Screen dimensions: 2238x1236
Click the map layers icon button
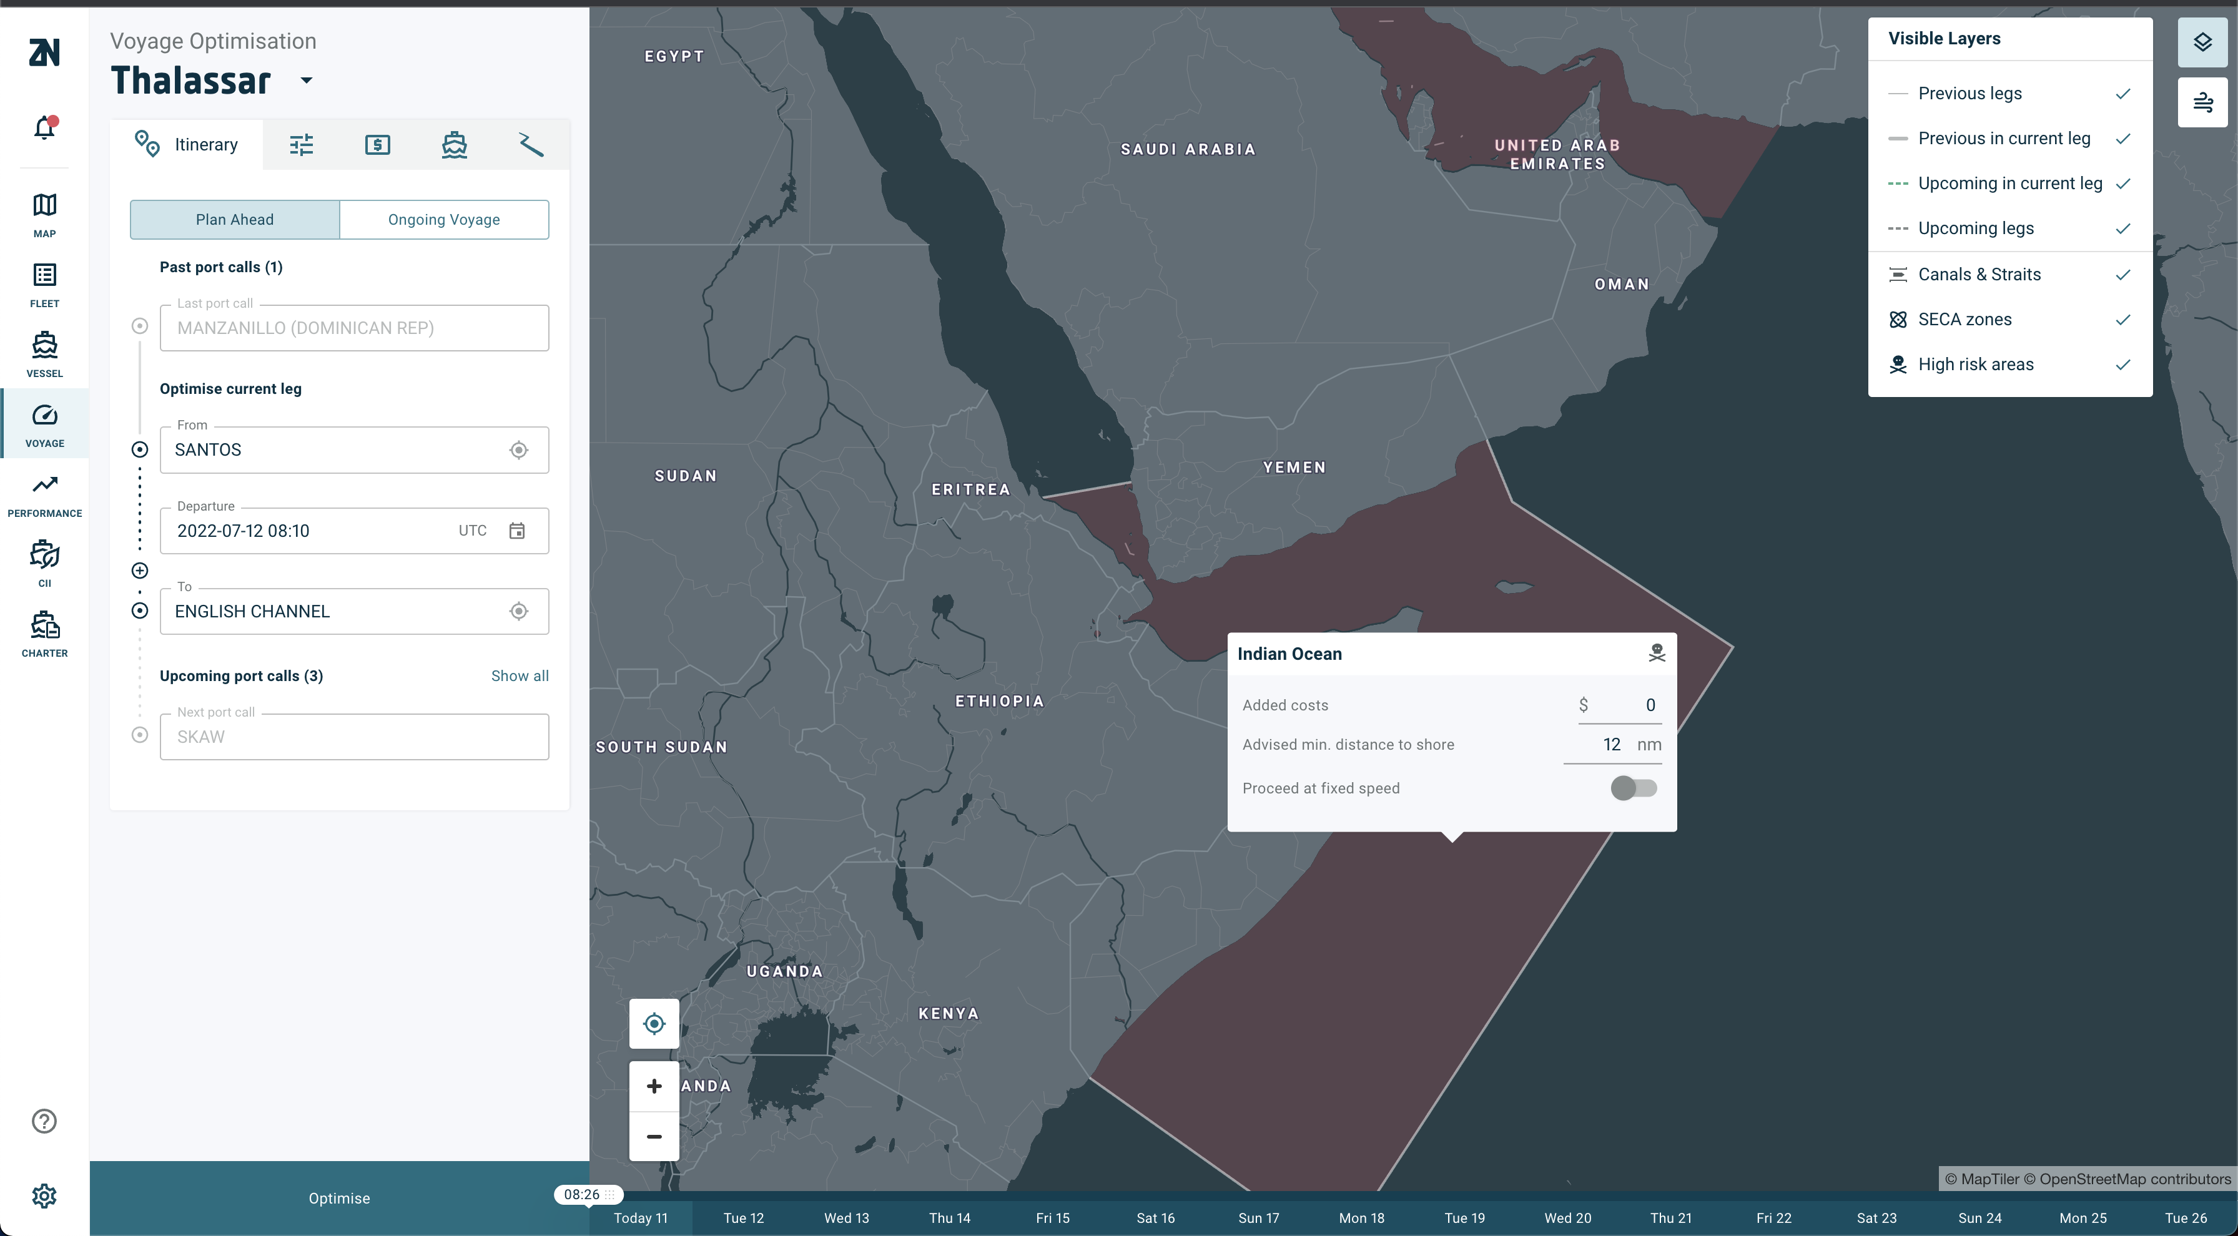click(x=2202, y=42)
